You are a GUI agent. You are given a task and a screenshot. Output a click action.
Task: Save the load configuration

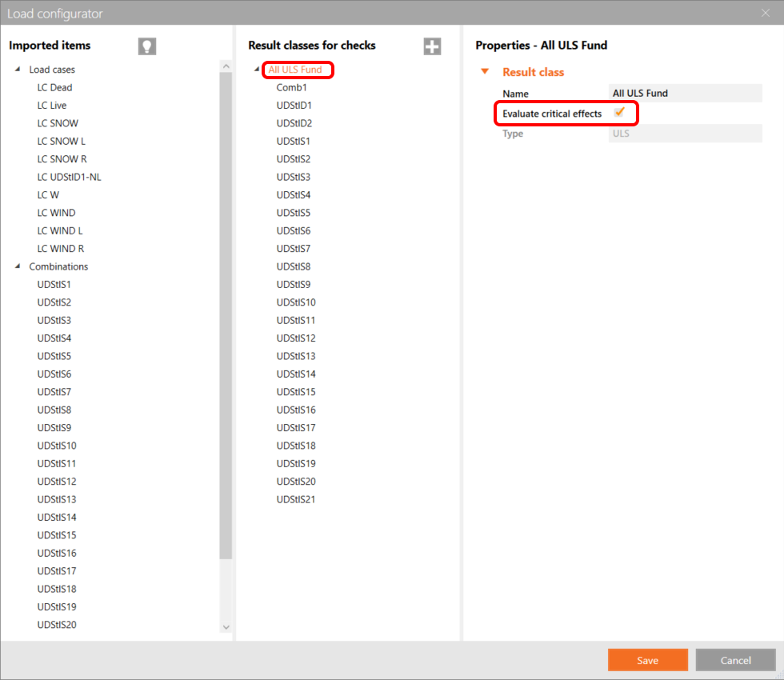coord(647,660)
